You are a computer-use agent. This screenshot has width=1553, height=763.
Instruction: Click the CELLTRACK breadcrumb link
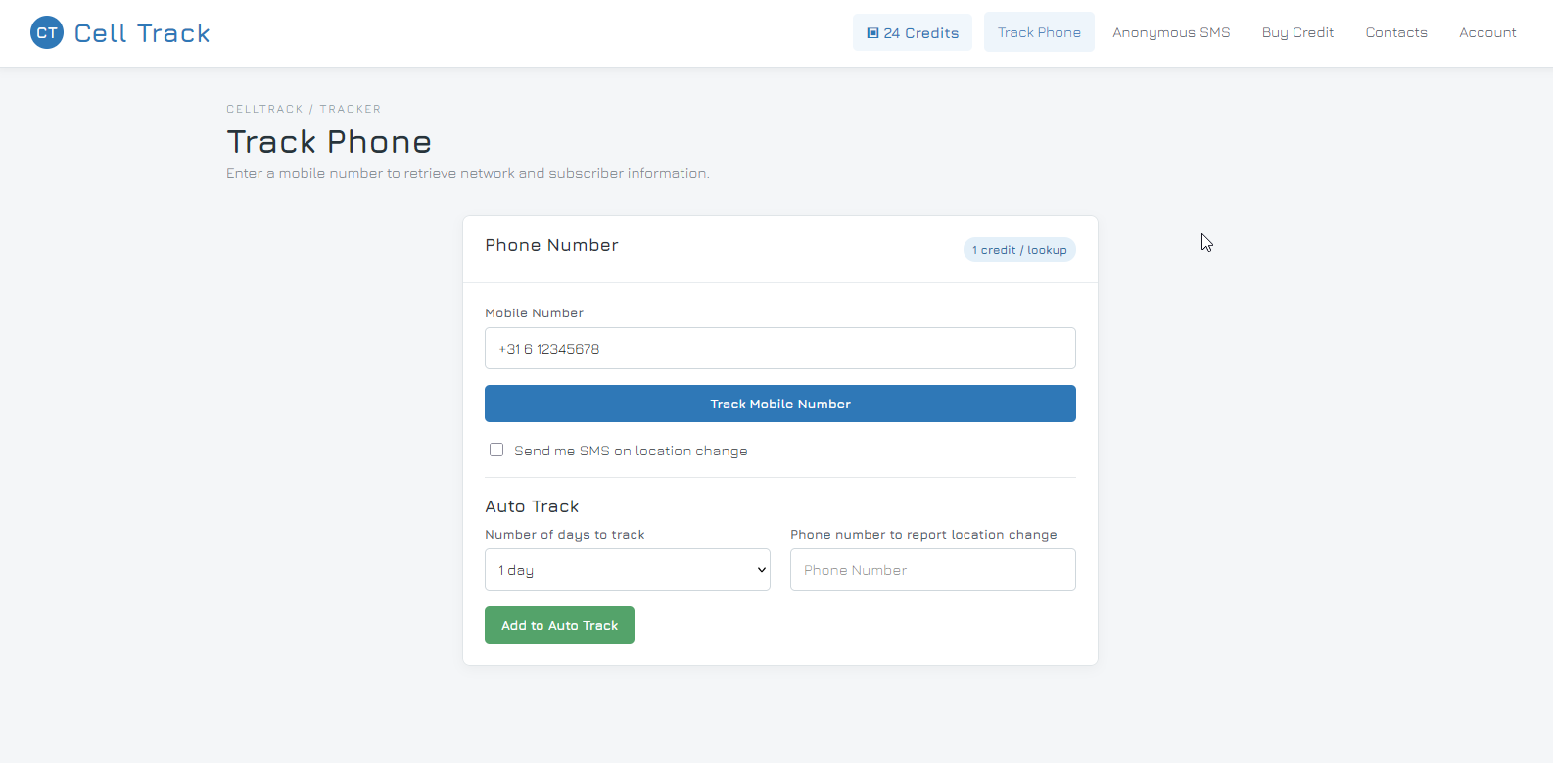pyautogui.click(x=264, y=109)
